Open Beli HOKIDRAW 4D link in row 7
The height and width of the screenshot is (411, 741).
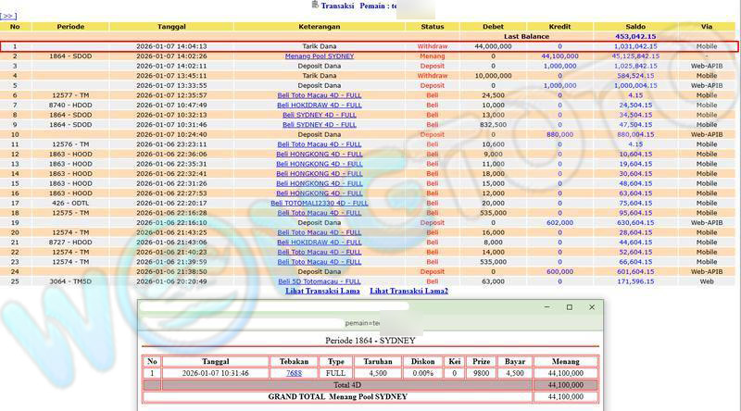(319, 105)
